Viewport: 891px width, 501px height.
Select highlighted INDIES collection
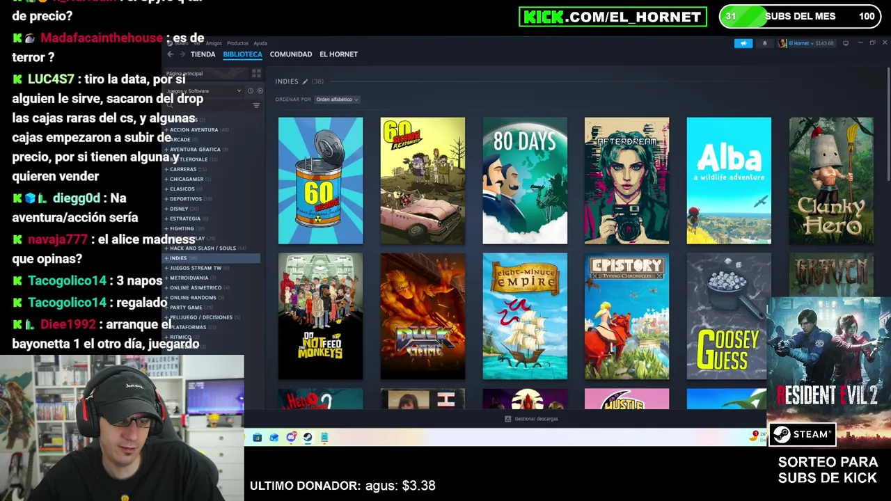pyautogui.click(x=212, y=258)
